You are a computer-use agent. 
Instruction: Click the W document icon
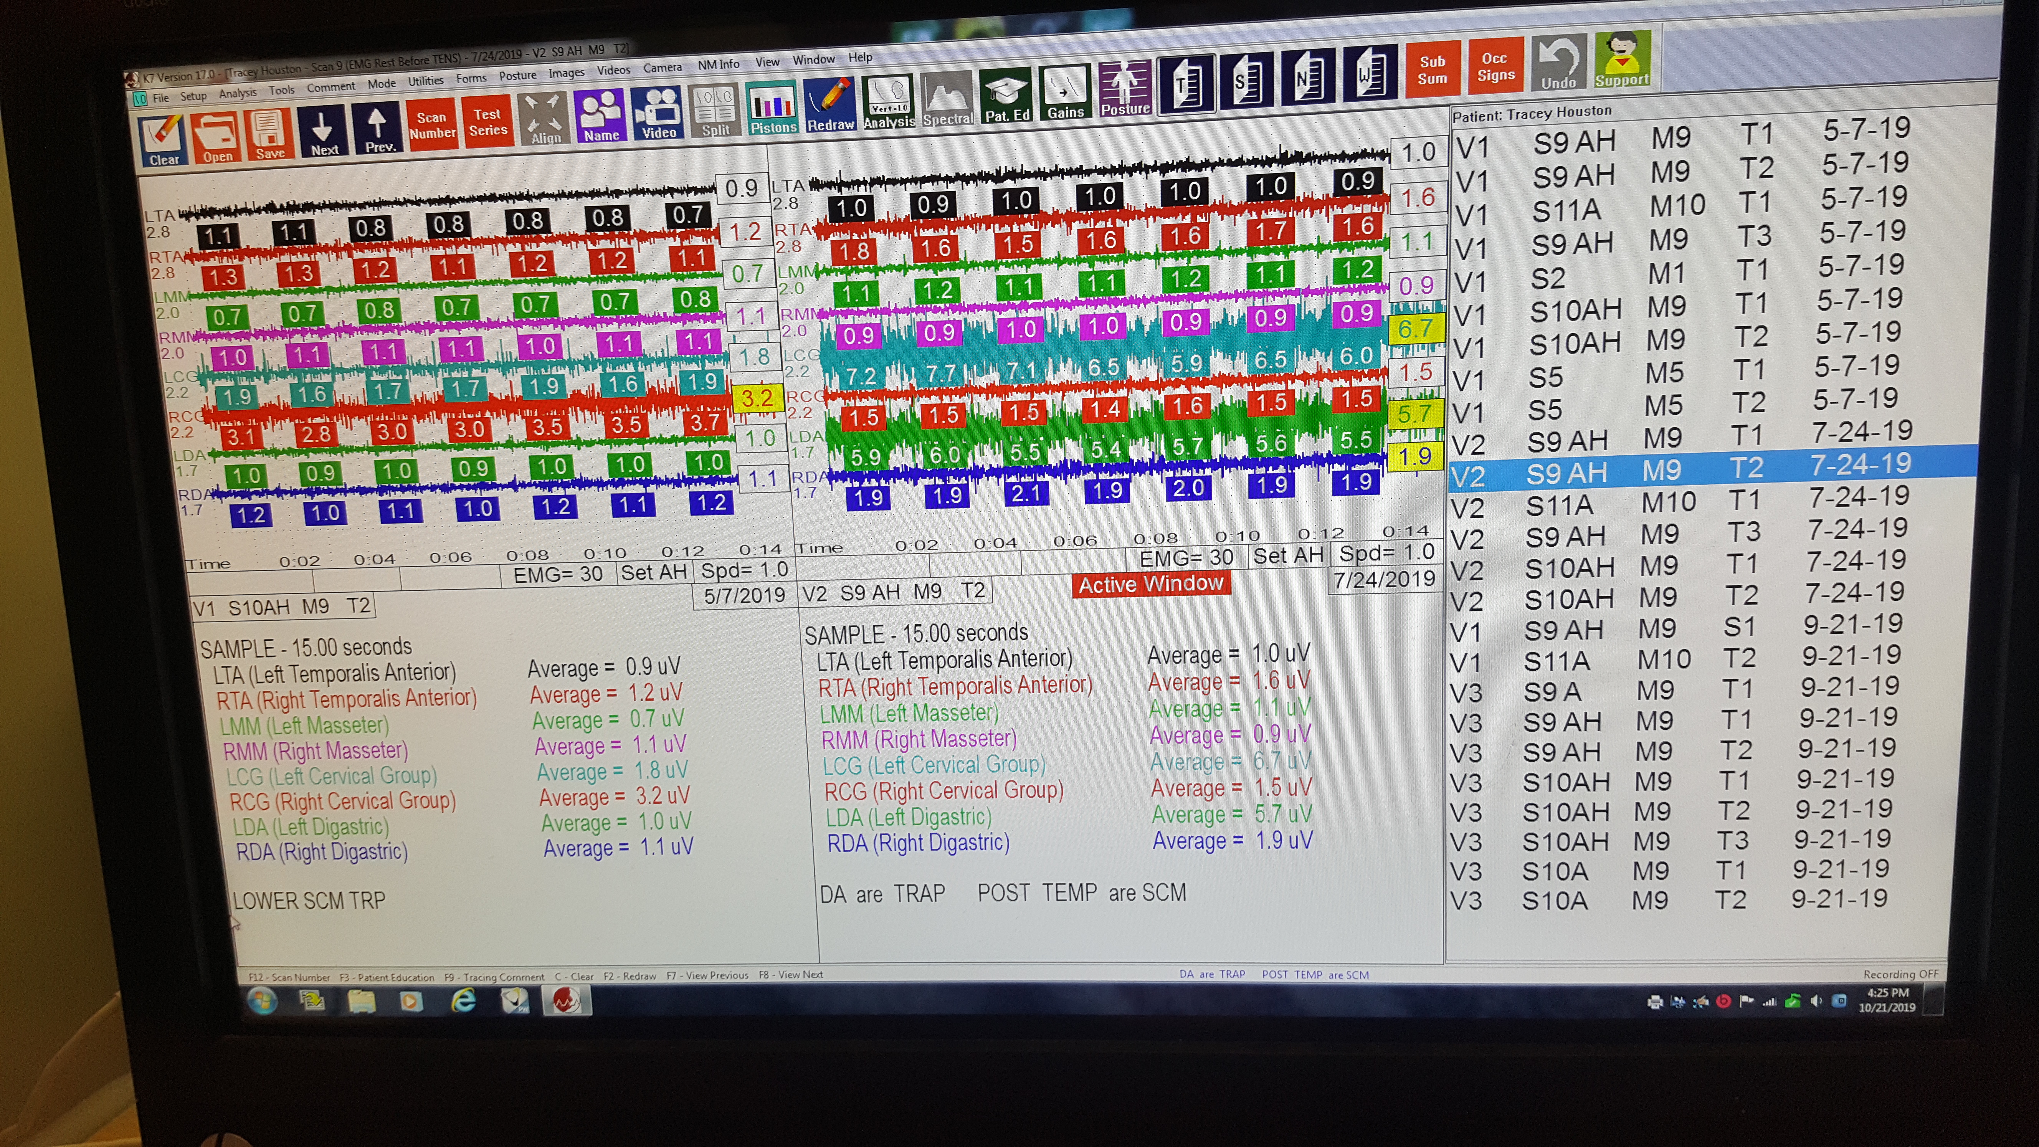pos(1371,74)
